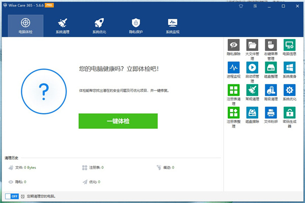The height and width of the screenshot is (203, 305).
Task: Launch the 右键菜单管理 context menu manager
Action: point(270,47)
